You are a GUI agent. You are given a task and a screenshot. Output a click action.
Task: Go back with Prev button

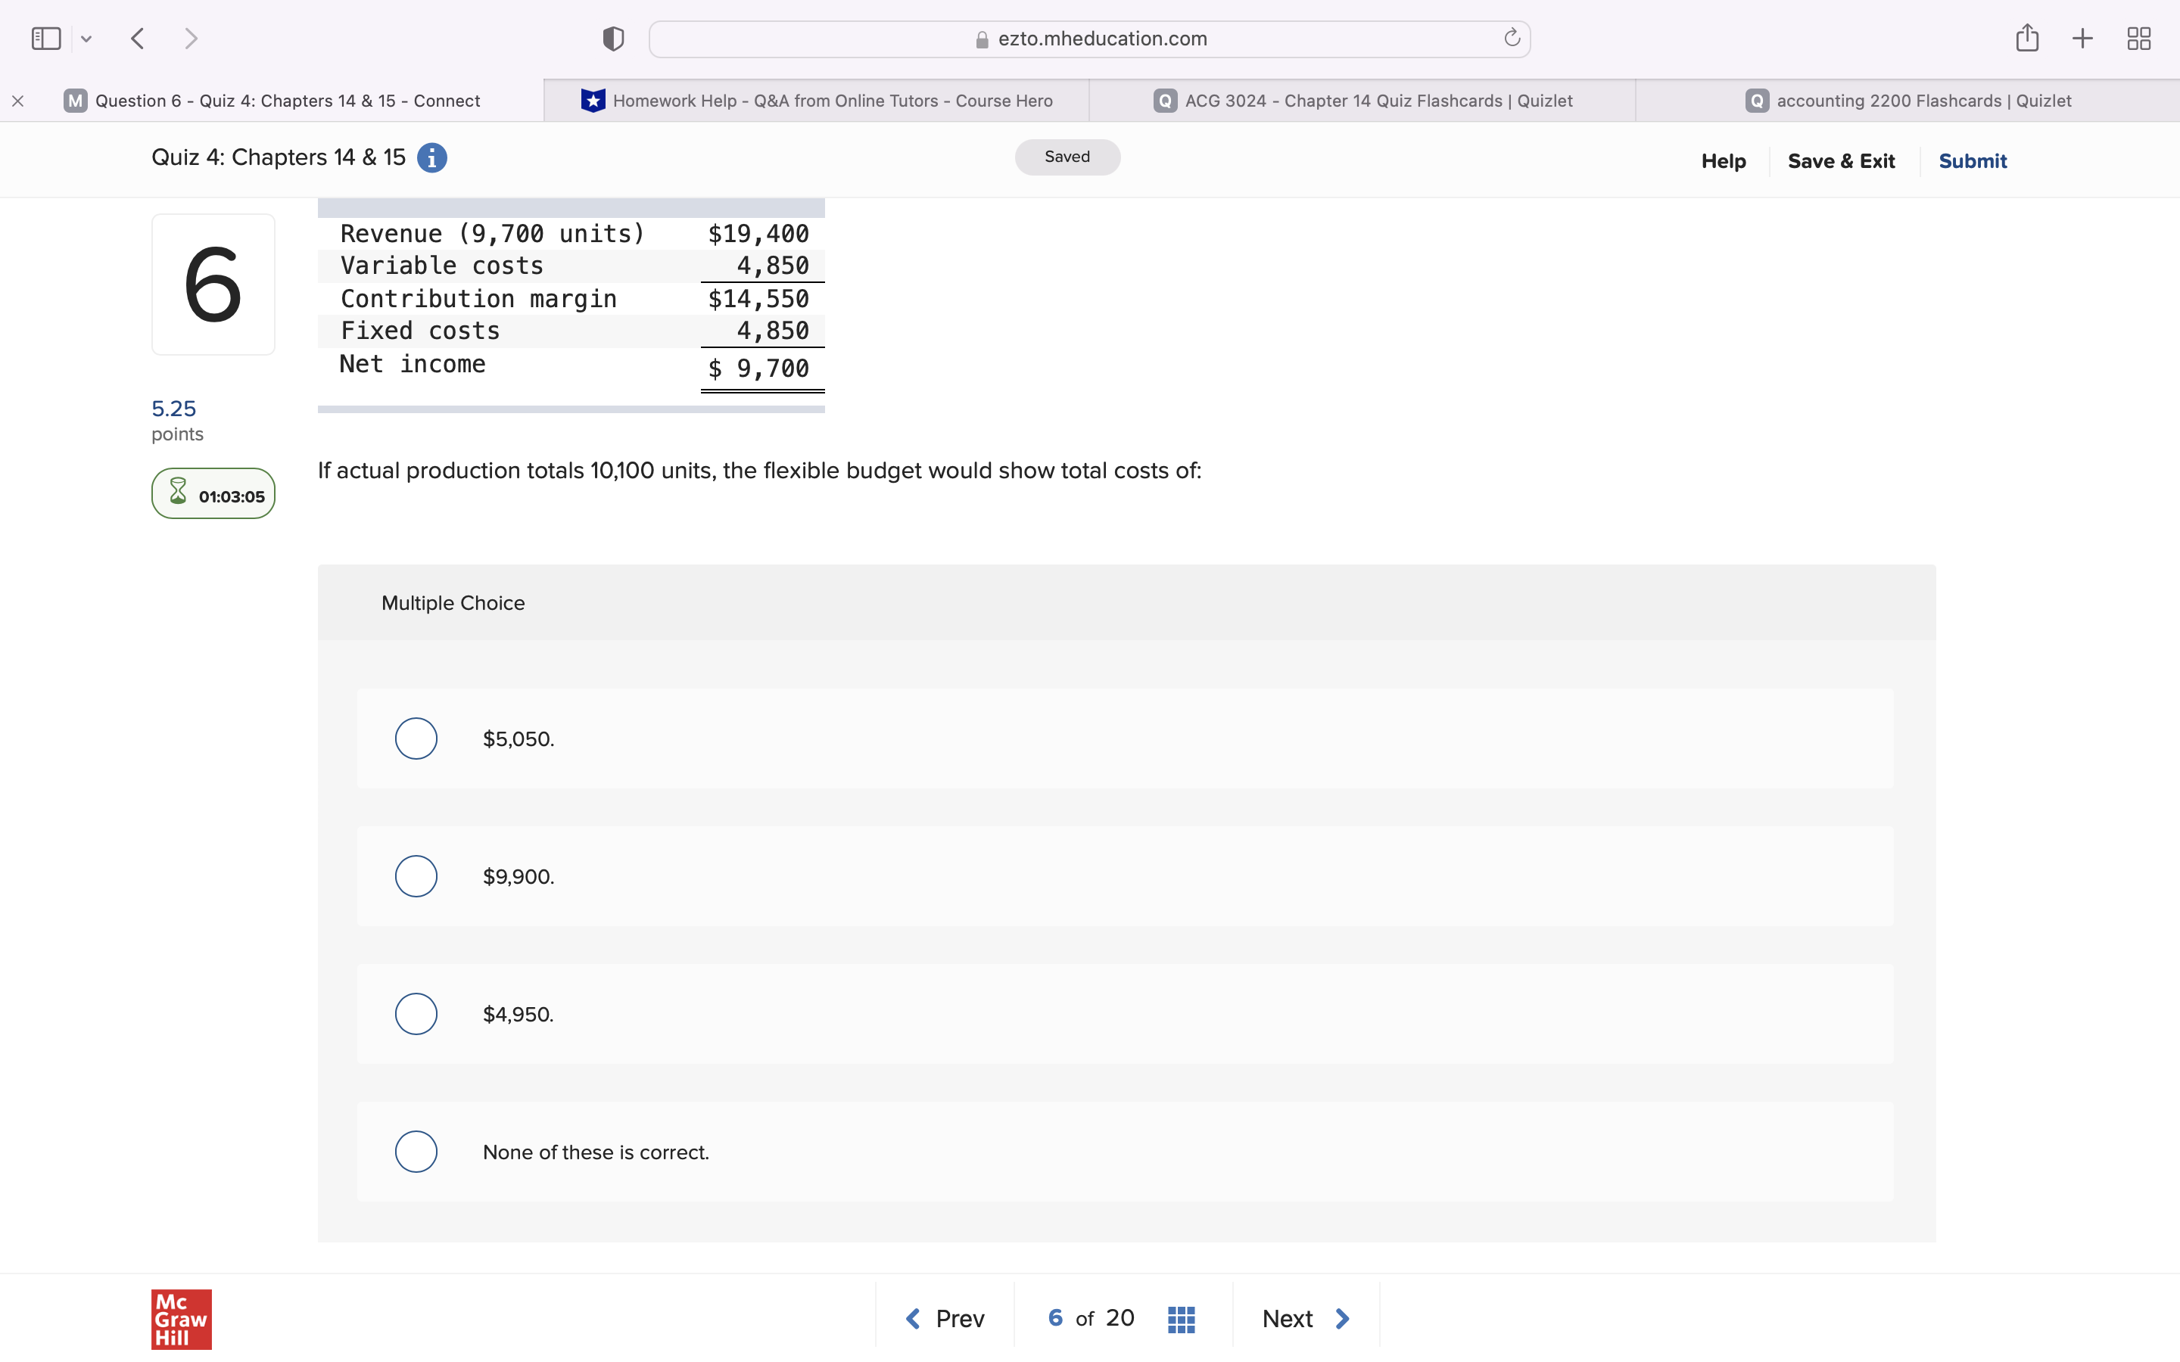coord(945,1319)
